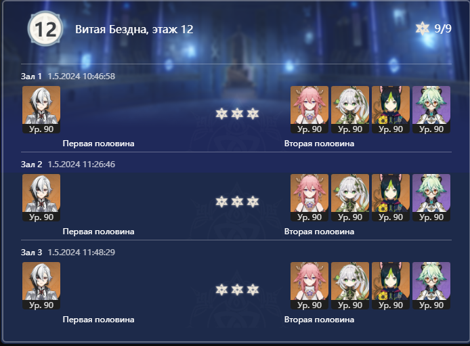Screen dimensions: 470x346
Task: Click the floor 12 number badge
Action: tap(45, 28)
